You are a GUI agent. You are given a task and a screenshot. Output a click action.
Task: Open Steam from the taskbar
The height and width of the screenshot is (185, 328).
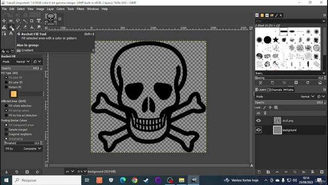(x=146, y=180)
